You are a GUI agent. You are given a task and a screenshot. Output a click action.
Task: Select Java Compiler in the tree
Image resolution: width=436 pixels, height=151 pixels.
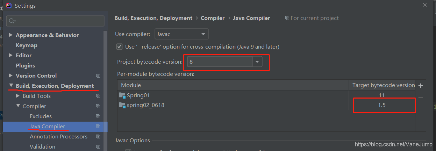tap(48, 127)
